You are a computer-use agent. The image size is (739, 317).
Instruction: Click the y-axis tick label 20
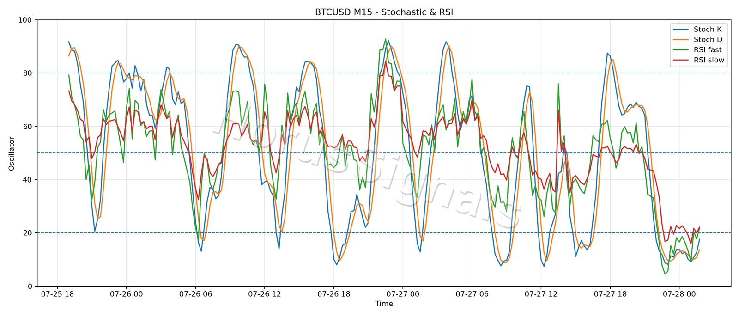click(x=28, y=233)
